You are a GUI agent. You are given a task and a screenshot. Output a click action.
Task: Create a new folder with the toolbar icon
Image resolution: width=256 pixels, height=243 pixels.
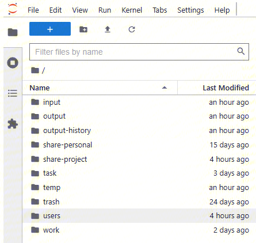[83, 29]
